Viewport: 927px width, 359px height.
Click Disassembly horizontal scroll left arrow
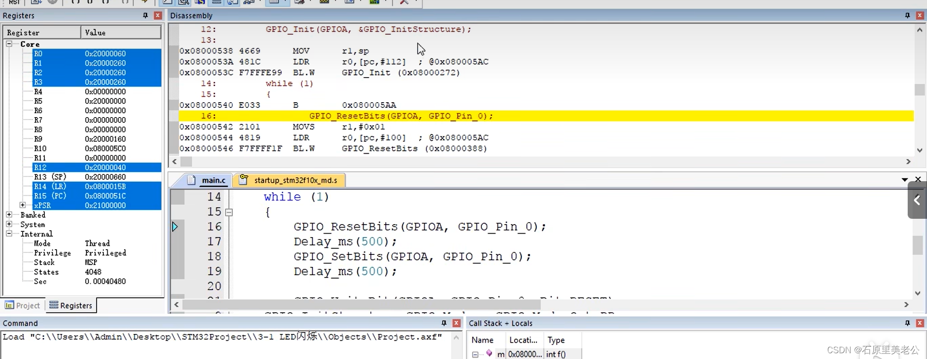[x=174, y=162]
